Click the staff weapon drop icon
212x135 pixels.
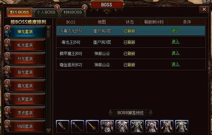click(x=77, y=126)
